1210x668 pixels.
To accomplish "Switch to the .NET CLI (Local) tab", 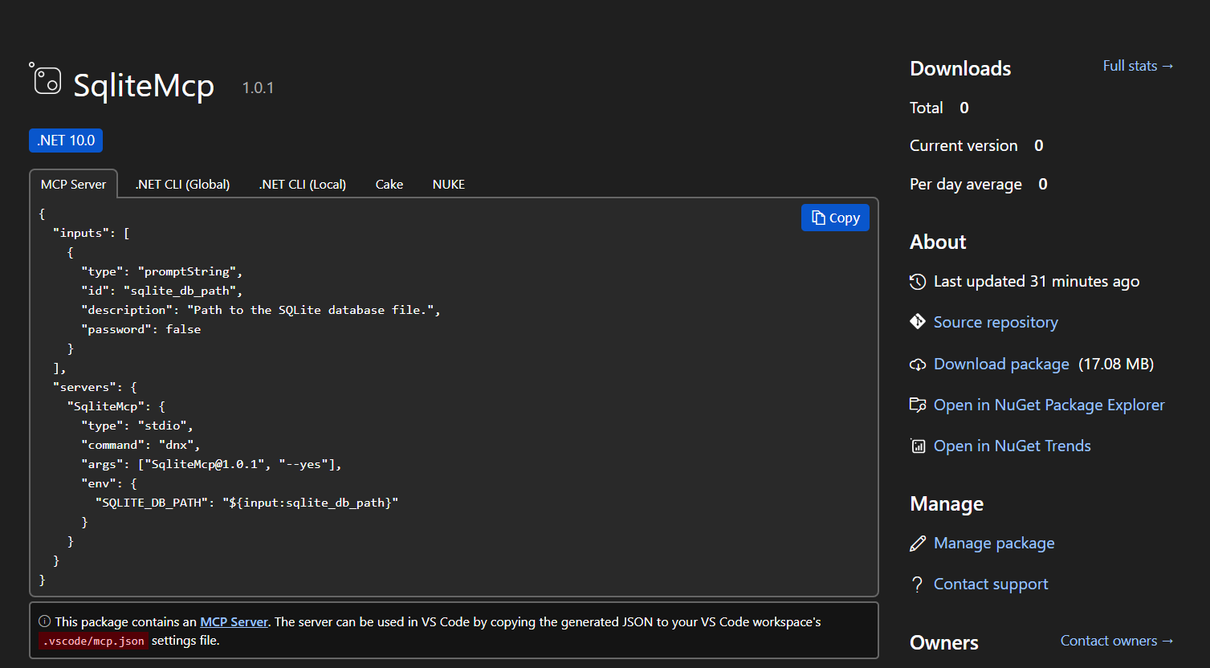I will click(x=302, y=184).
